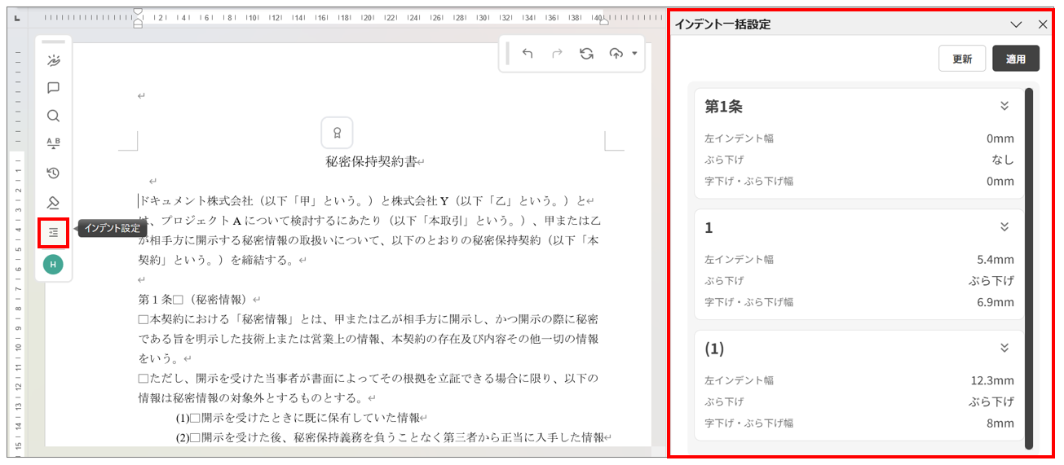Expand the "1" level indent section
This screenshot has width=1064, height=465.
pos(1004,227)
